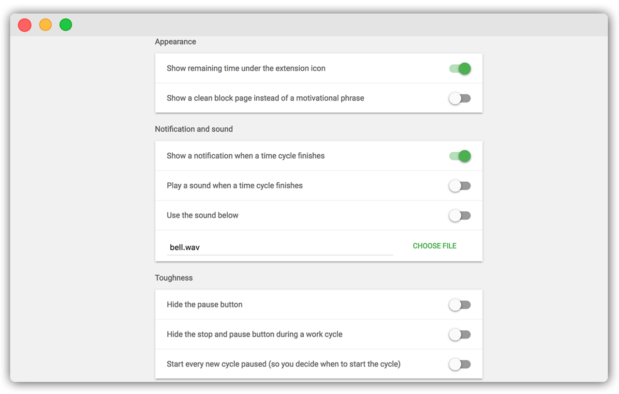Enable the clean block page toggle
This screenshot has height=394, width=619.
tap(459, 99)
